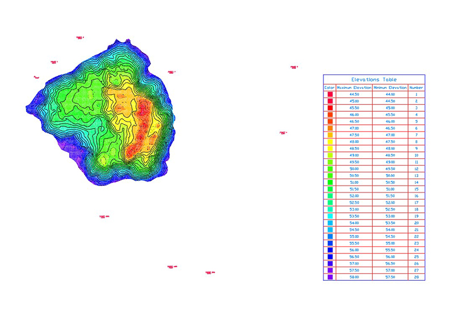The image size is (454, 312).
Task: Select the yellow swatch in table row 9
Action: coord(329,148)
